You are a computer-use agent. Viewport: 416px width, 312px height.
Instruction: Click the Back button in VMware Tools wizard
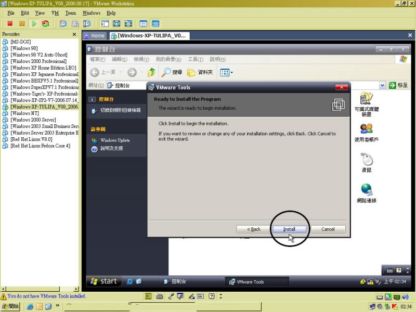click(254, 229)
